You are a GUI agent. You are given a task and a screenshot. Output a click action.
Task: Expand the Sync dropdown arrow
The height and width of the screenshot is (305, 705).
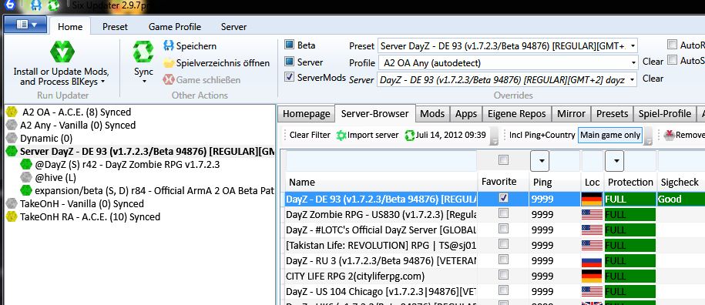(144, 82)
